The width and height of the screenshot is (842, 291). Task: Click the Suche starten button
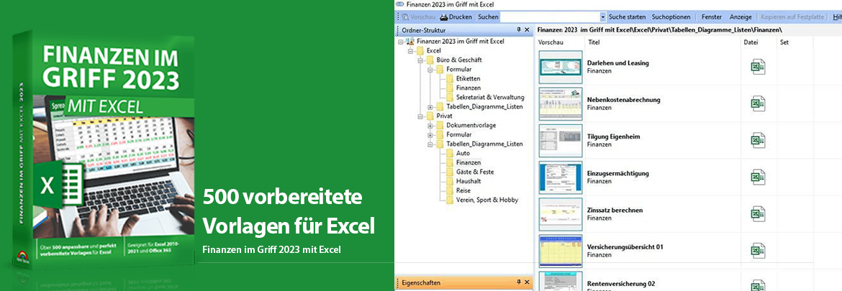pyautogui.click(x=627, y=17)
